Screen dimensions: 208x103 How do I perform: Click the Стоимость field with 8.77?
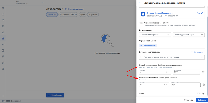pos(186,72)
